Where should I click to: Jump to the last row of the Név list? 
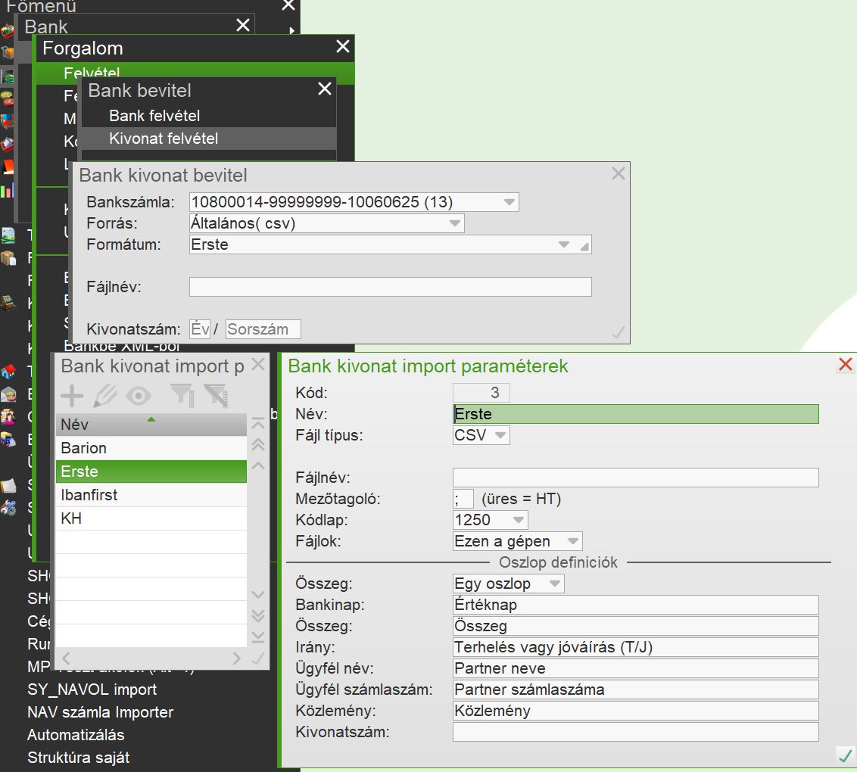[258, 637]
